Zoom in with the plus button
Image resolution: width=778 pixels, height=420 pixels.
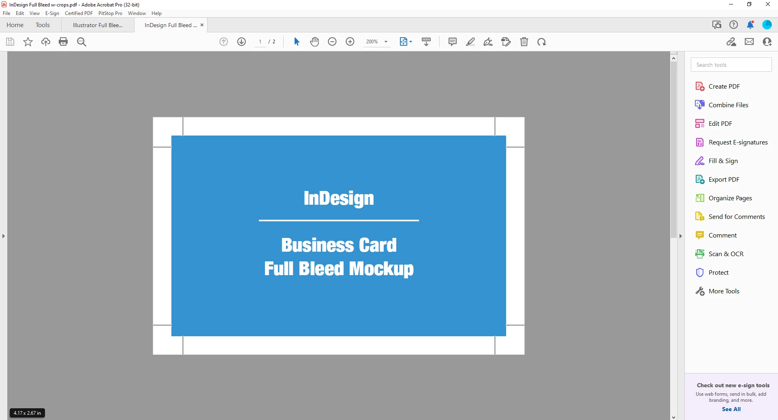(x=350, y=42)
